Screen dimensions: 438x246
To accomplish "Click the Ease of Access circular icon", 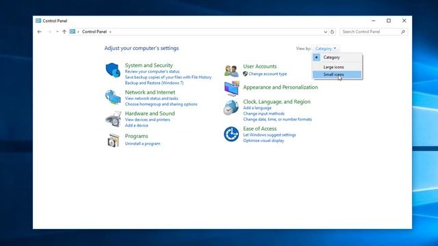I will 231,134.
